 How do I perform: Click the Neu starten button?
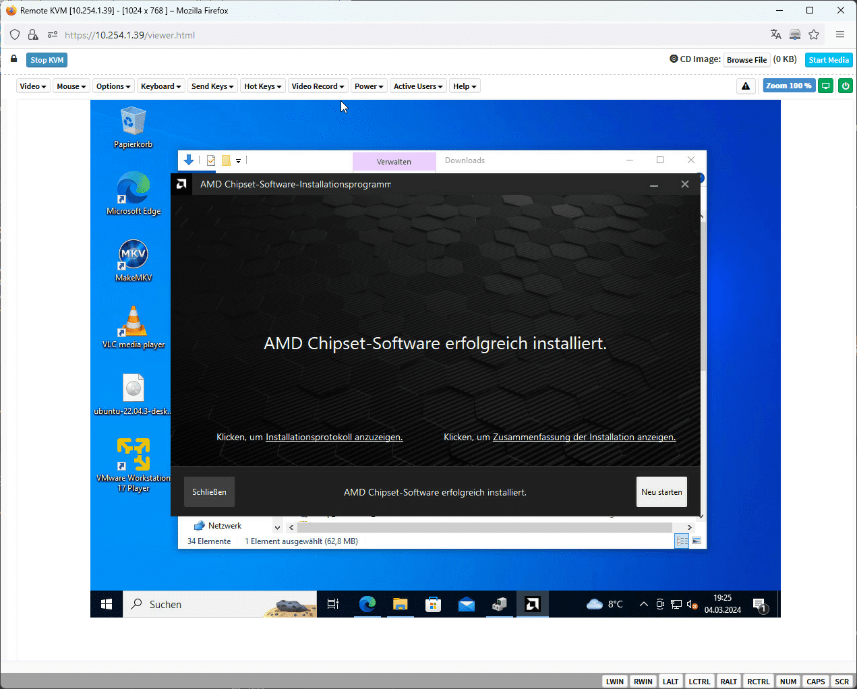(661, 491)
